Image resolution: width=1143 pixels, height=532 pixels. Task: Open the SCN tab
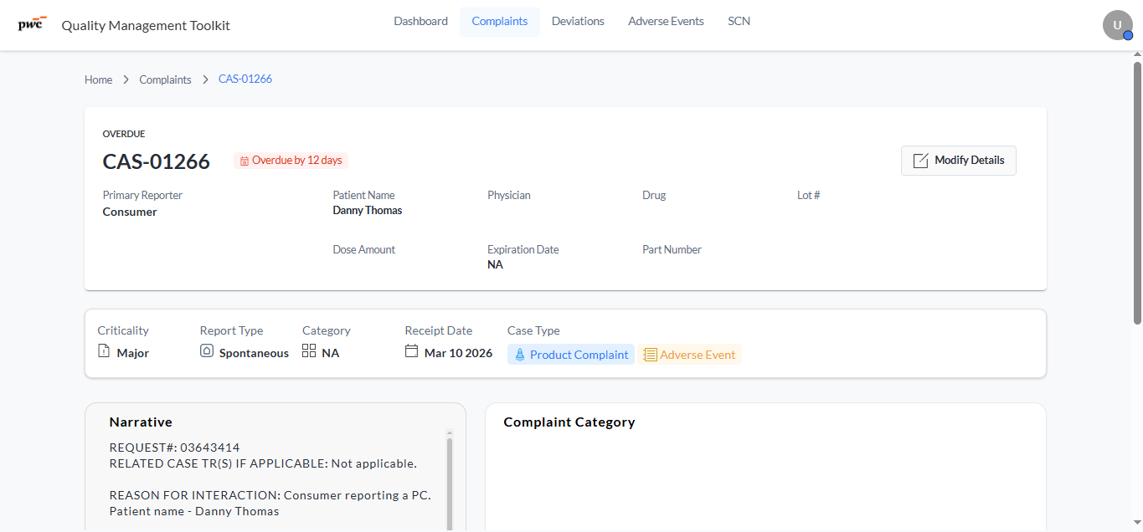click(x=739, y=22)
